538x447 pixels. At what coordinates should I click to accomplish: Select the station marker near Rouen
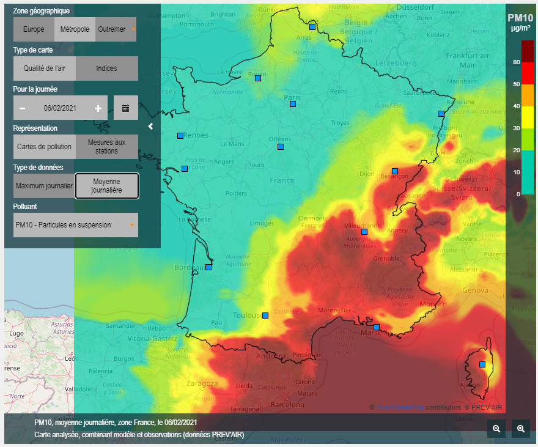[258, 78]
